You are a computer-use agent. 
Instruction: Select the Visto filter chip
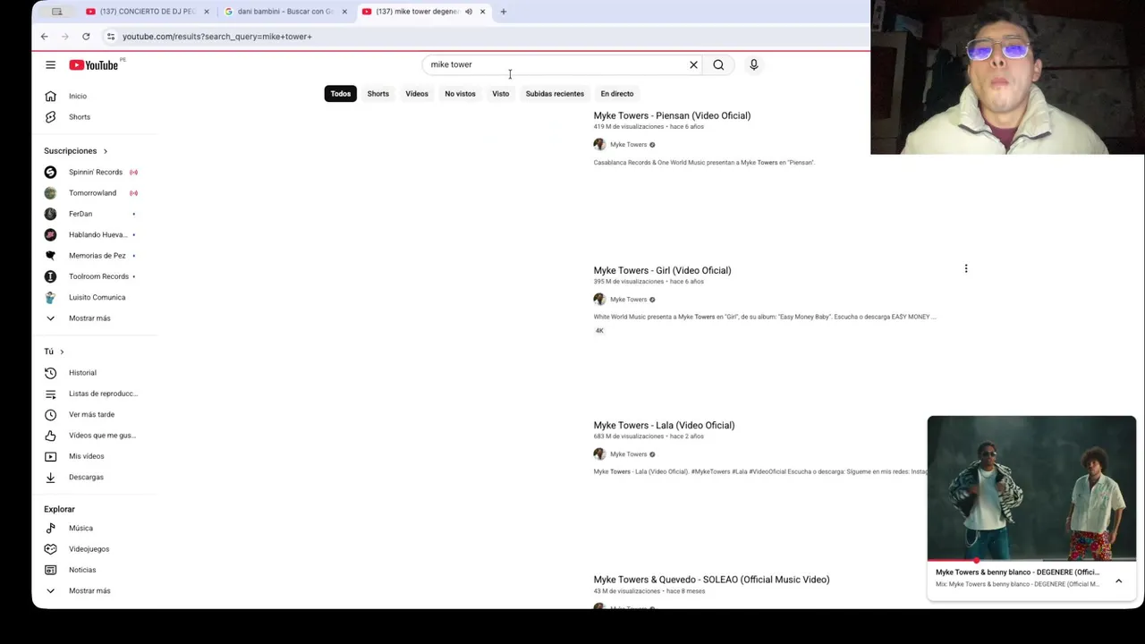[x=501, y=93]
